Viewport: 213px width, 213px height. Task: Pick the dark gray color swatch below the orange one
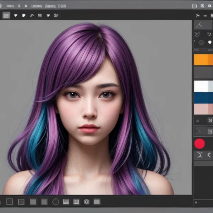(203, 73)
